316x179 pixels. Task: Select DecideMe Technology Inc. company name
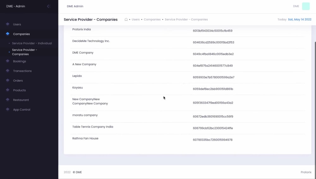[91, 41]
